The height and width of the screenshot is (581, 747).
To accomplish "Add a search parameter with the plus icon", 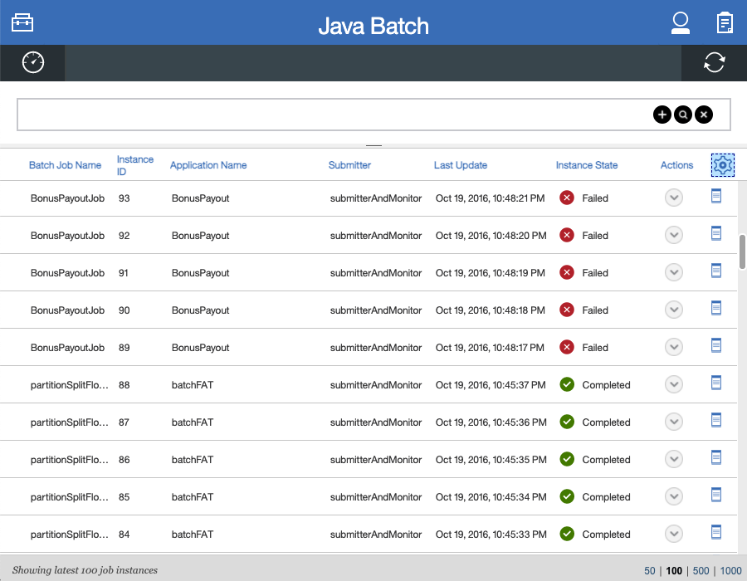I will (662, 115).
